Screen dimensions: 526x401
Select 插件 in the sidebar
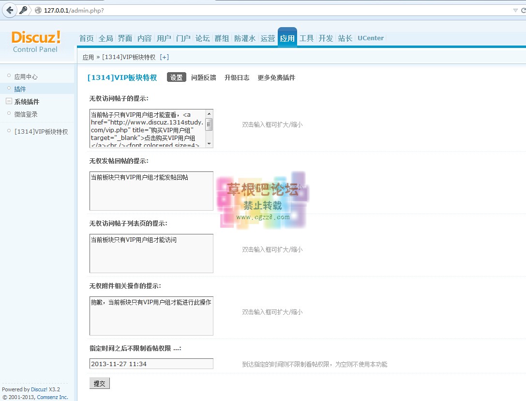[x=20, y=89]
